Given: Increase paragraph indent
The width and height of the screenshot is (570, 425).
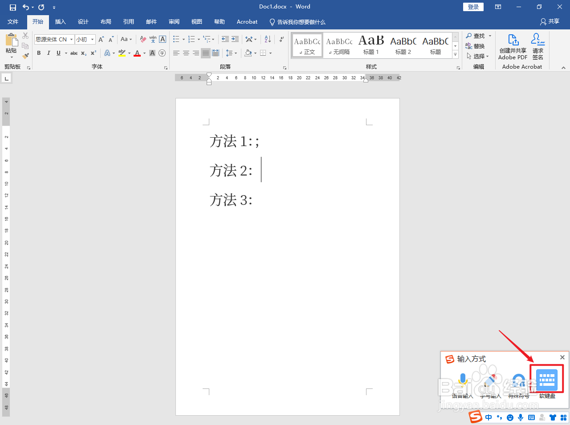Looking at the screenshot, I should [235, 39].
